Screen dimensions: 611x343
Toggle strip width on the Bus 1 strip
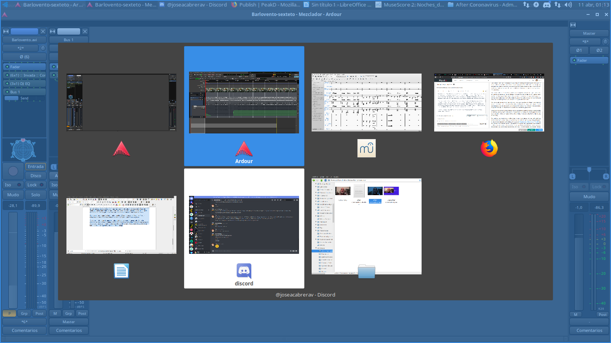click(x=52, y=31)
